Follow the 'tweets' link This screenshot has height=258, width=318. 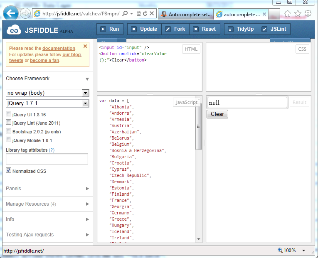tap(16, 60)
